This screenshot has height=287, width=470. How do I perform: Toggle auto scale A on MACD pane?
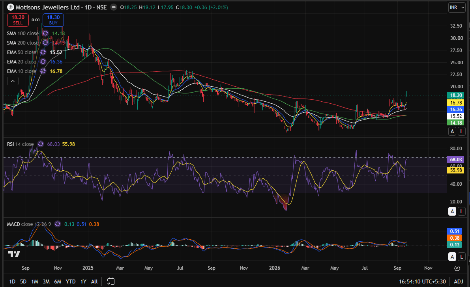point(452,257)
